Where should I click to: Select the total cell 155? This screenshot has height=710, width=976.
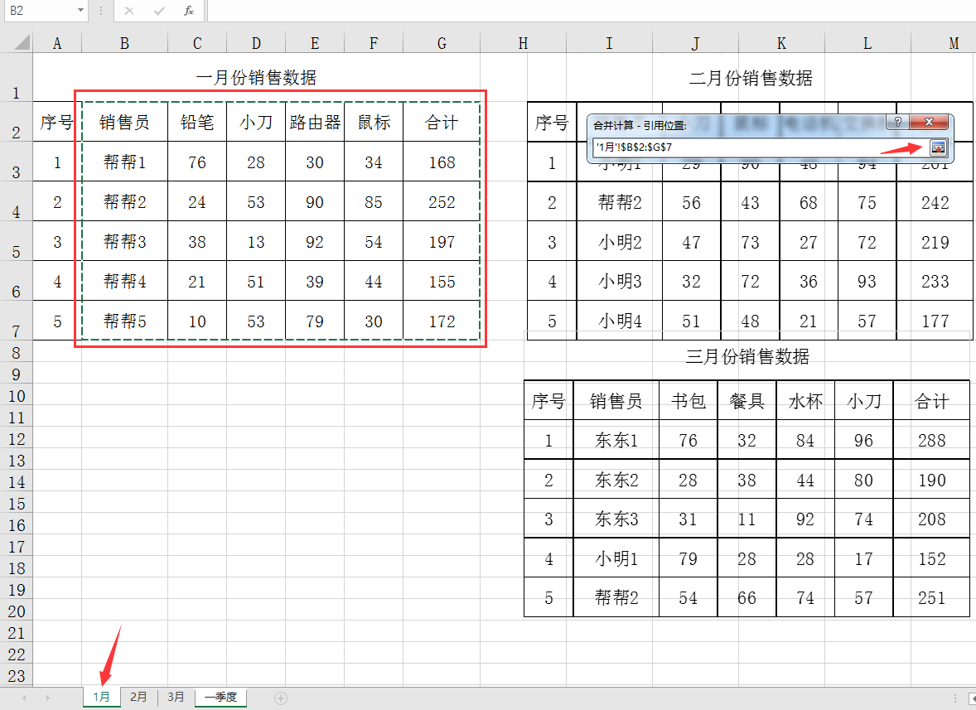[x=442, y=281]
